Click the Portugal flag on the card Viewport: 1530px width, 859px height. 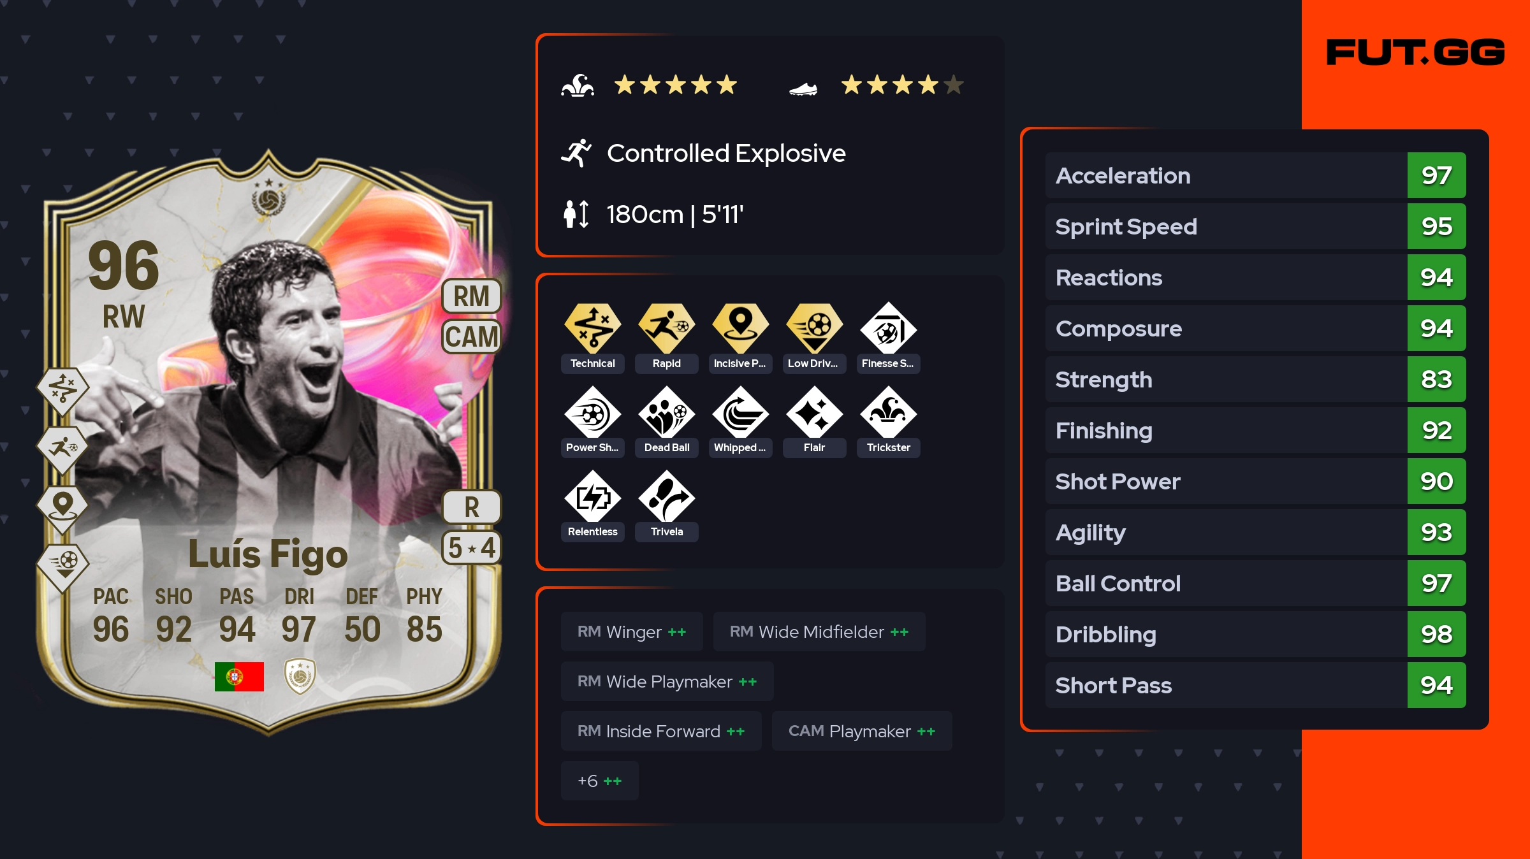click(239, 676)
